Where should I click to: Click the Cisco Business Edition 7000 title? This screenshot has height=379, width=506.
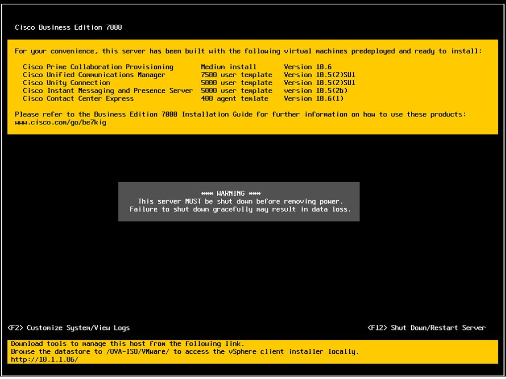click(x=68, y=27)
